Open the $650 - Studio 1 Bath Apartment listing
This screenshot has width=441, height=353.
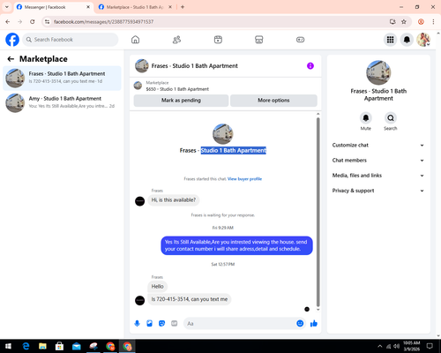[177, 89]
